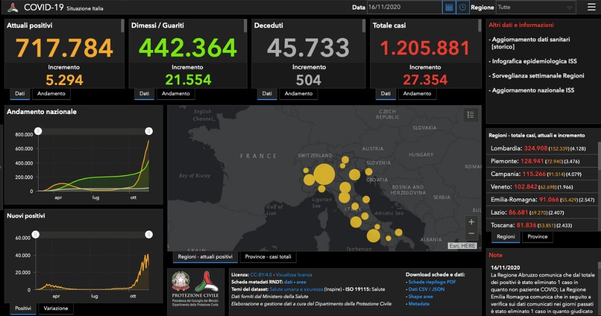This screenshot has height=316, width=601.
Task: Click right slider handle on Andamento nazionale
Action: pyautogui.click(x=149, y=131)
